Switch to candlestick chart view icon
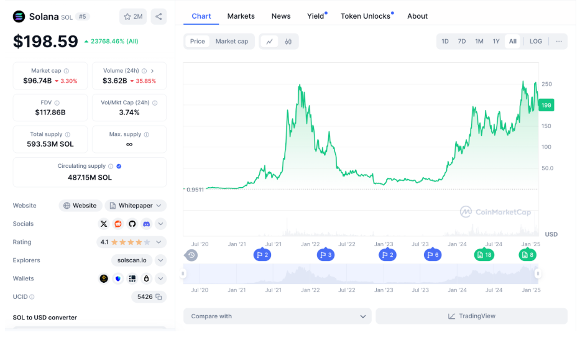Screen dimensions: 580x340 click(x=288, y=42)
